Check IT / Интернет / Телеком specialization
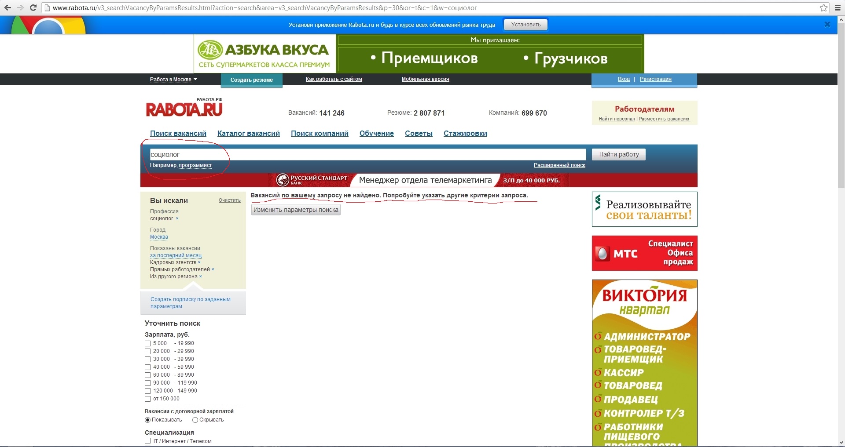The image size is (845, 447). coord(148,441)
